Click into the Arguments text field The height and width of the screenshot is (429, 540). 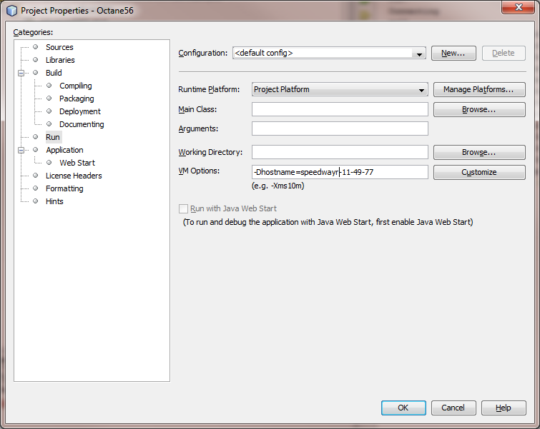point(340,128)
